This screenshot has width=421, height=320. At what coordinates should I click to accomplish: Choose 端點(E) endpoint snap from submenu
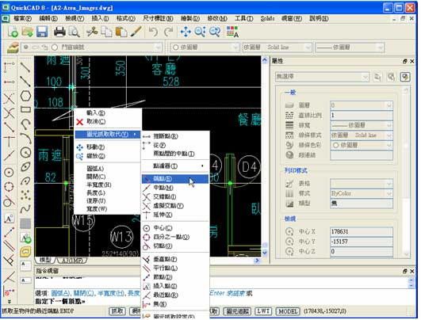[x=174, y=179]
